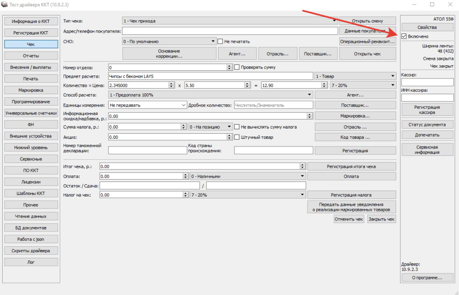Image resolution: width=459 pixels, height=295 pixels.
Task: Click the Открыть чек button
Action: tap(367, 54)
